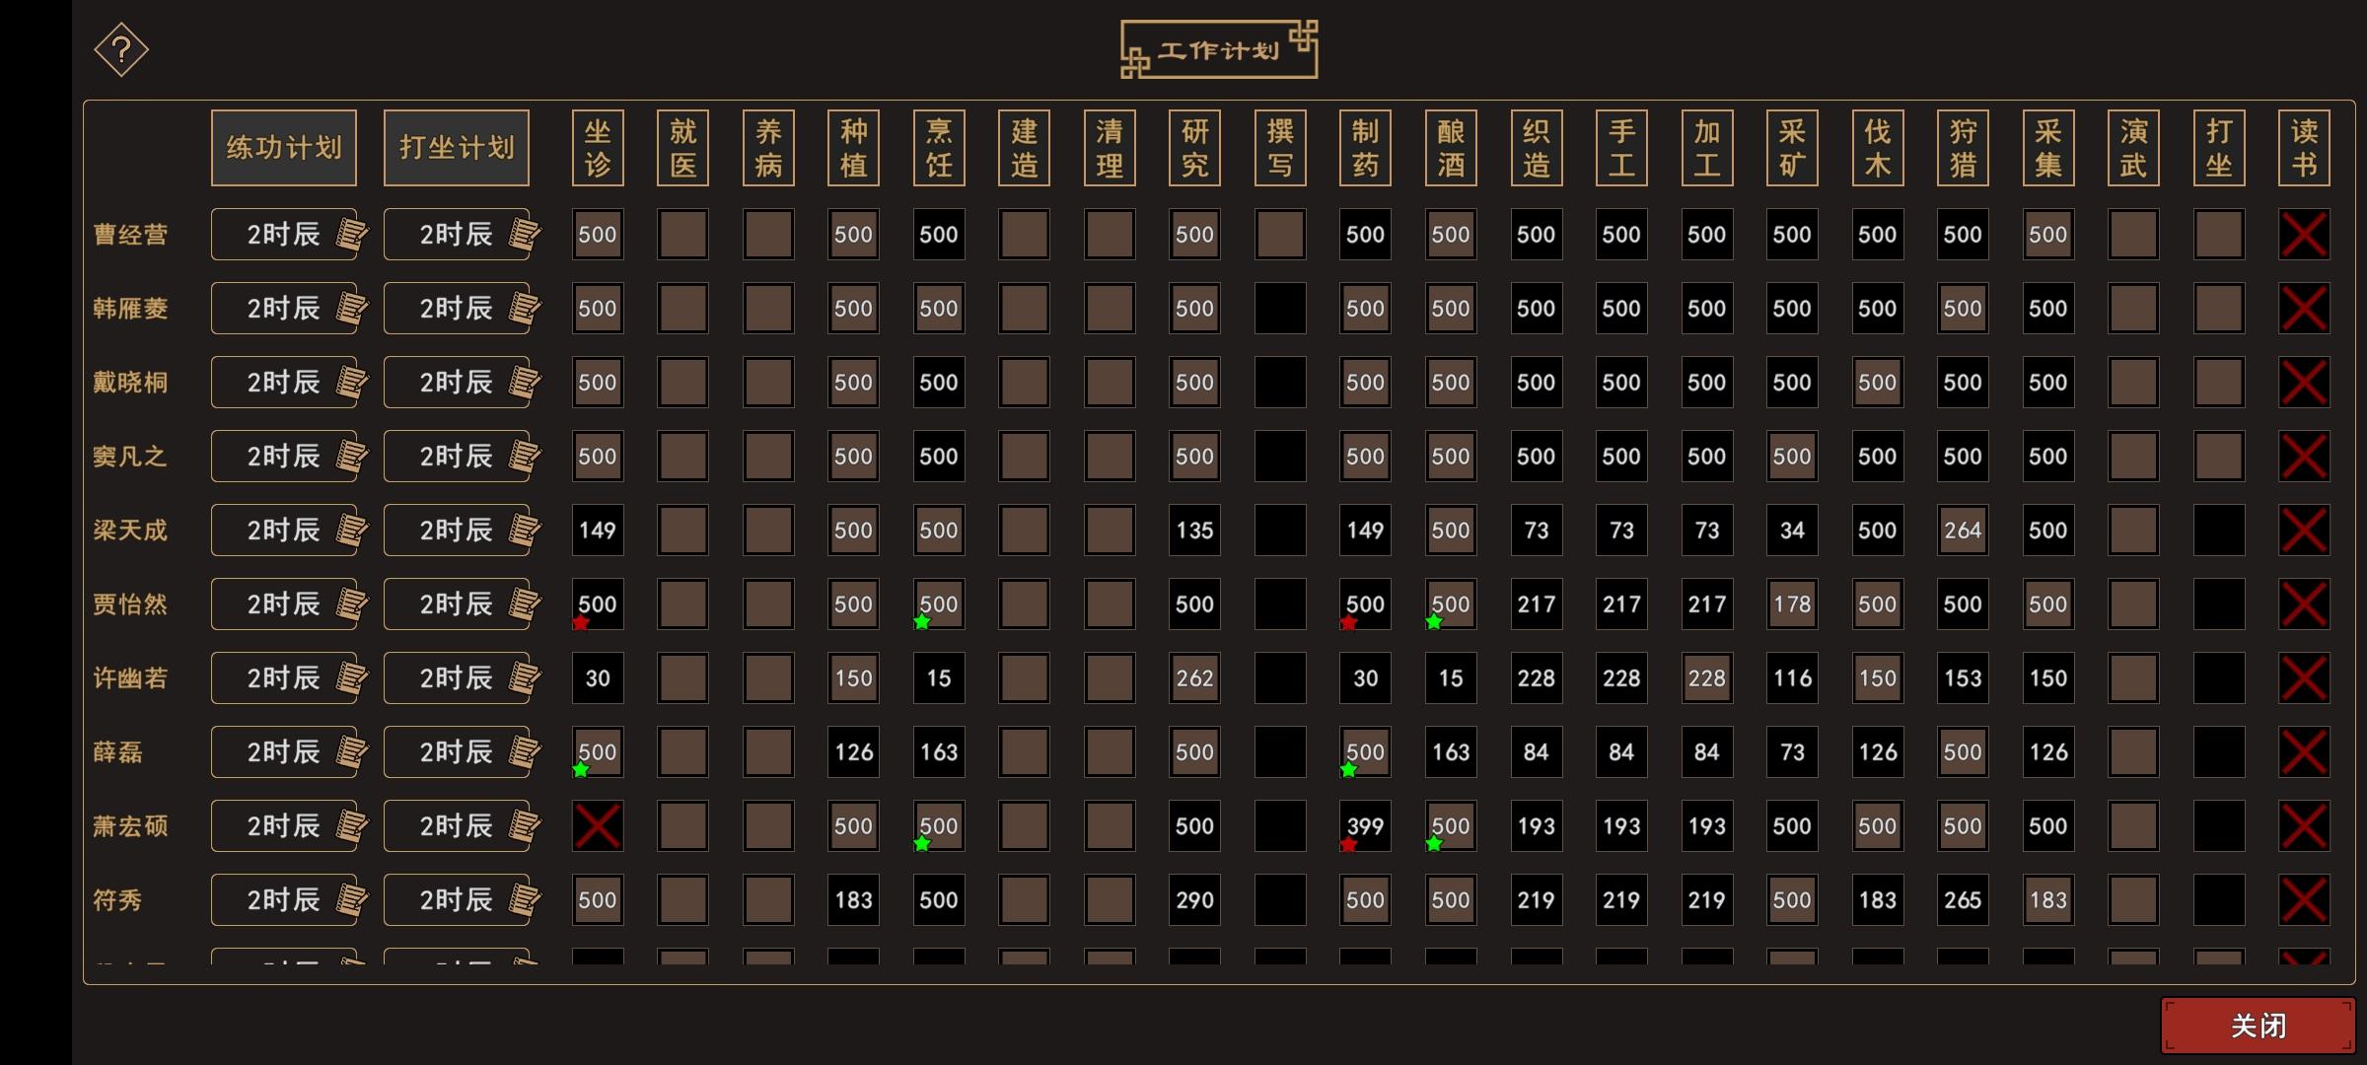Click 薛磊's green-starred 坐诊 500 cell

598,752
